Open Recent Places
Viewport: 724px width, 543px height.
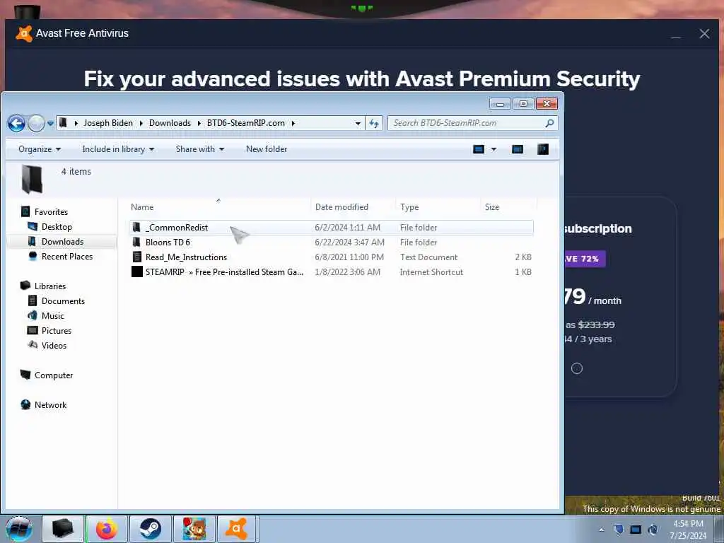click(67, 256)
